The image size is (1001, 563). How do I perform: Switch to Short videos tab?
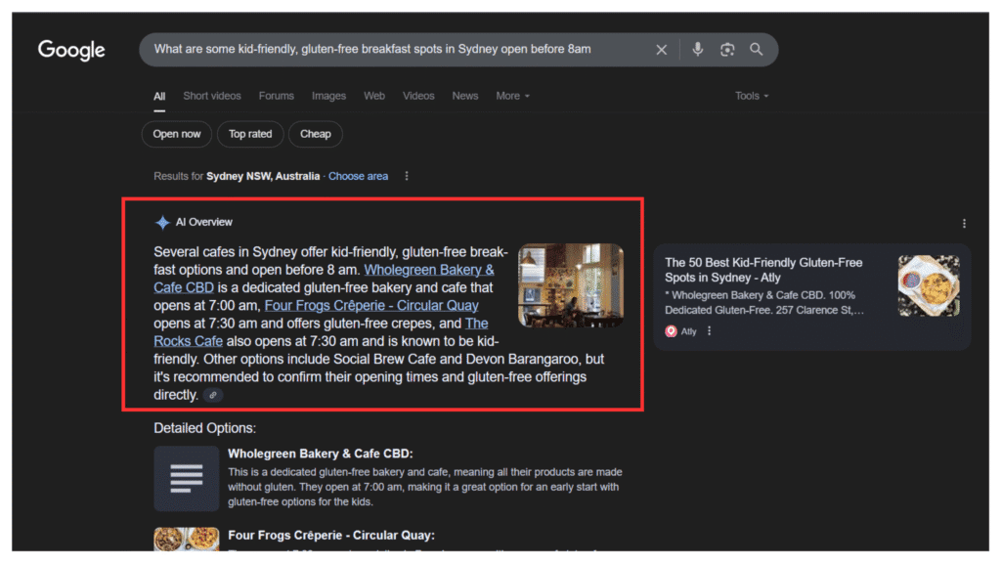212,96
